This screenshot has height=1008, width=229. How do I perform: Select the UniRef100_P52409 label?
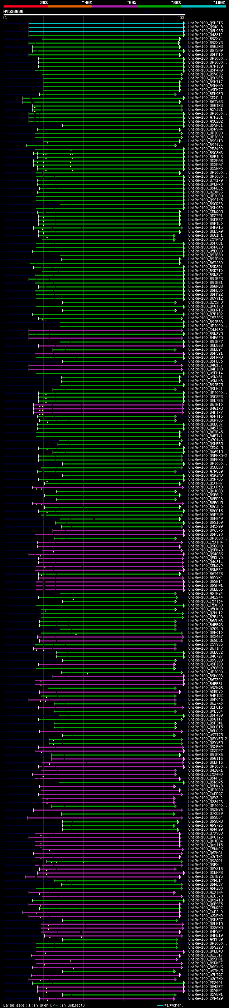(x=205, y=149)
